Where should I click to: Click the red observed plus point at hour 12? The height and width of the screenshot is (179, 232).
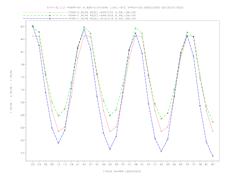[59, 131]
